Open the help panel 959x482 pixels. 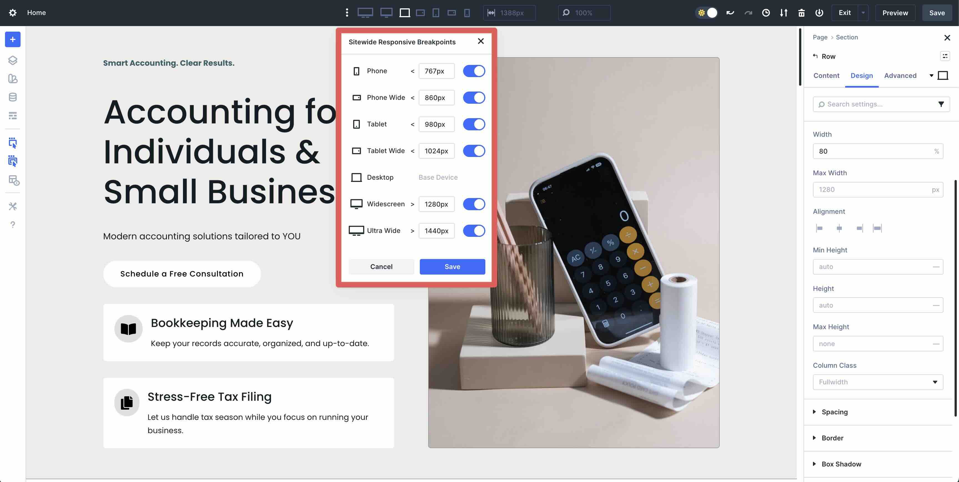(x=12, y=225)
